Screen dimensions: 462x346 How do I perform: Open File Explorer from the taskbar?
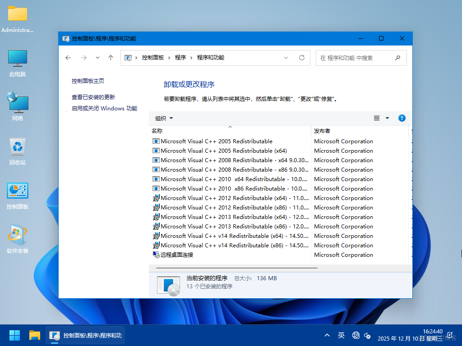coord(34,335)
